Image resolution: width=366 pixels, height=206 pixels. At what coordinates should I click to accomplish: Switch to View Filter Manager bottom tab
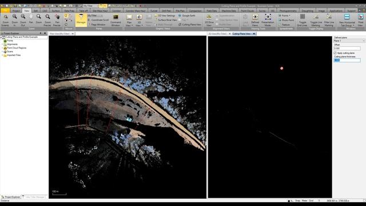point(34,197)
